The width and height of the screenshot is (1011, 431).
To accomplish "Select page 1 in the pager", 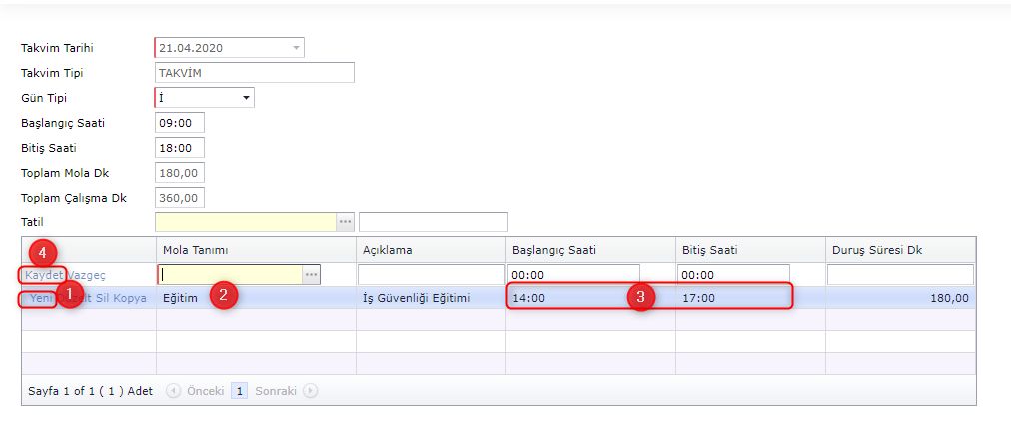I will 240,391.
